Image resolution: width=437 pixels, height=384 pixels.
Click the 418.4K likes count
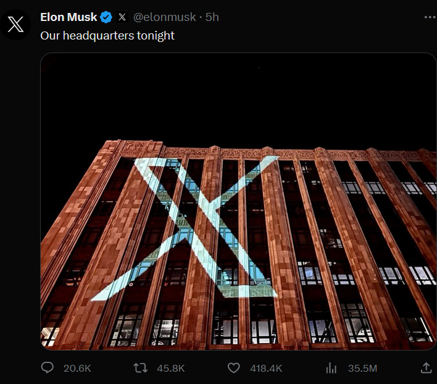[266, 369]
